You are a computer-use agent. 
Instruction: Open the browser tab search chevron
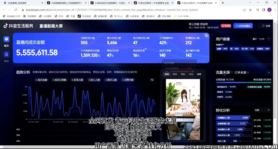coord(250,3)
